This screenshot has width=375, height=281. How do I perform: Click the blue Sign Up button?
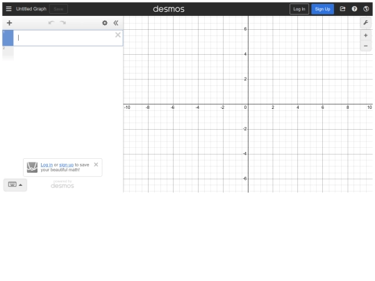click(322, 9)
